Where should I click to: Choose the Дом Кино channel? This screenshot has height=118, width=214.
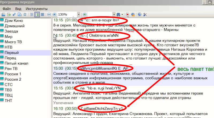point(13,20)
